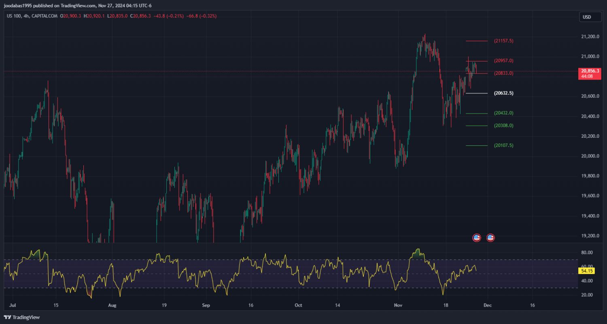Click the close value C20,856.3
Screen dimensions: 607x324
click(x=141, y=16)
